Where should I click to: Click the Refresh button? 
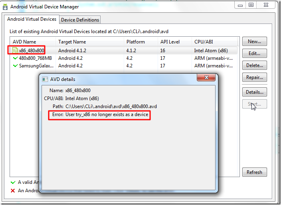255,172
